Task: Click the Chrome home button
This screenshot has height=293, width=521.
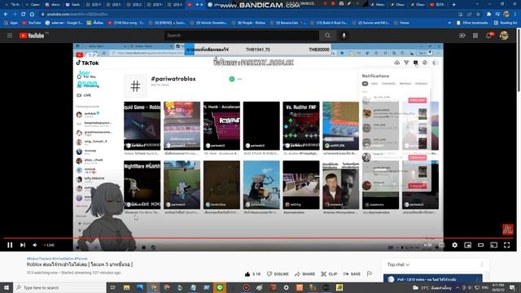Action: (32, 15)
